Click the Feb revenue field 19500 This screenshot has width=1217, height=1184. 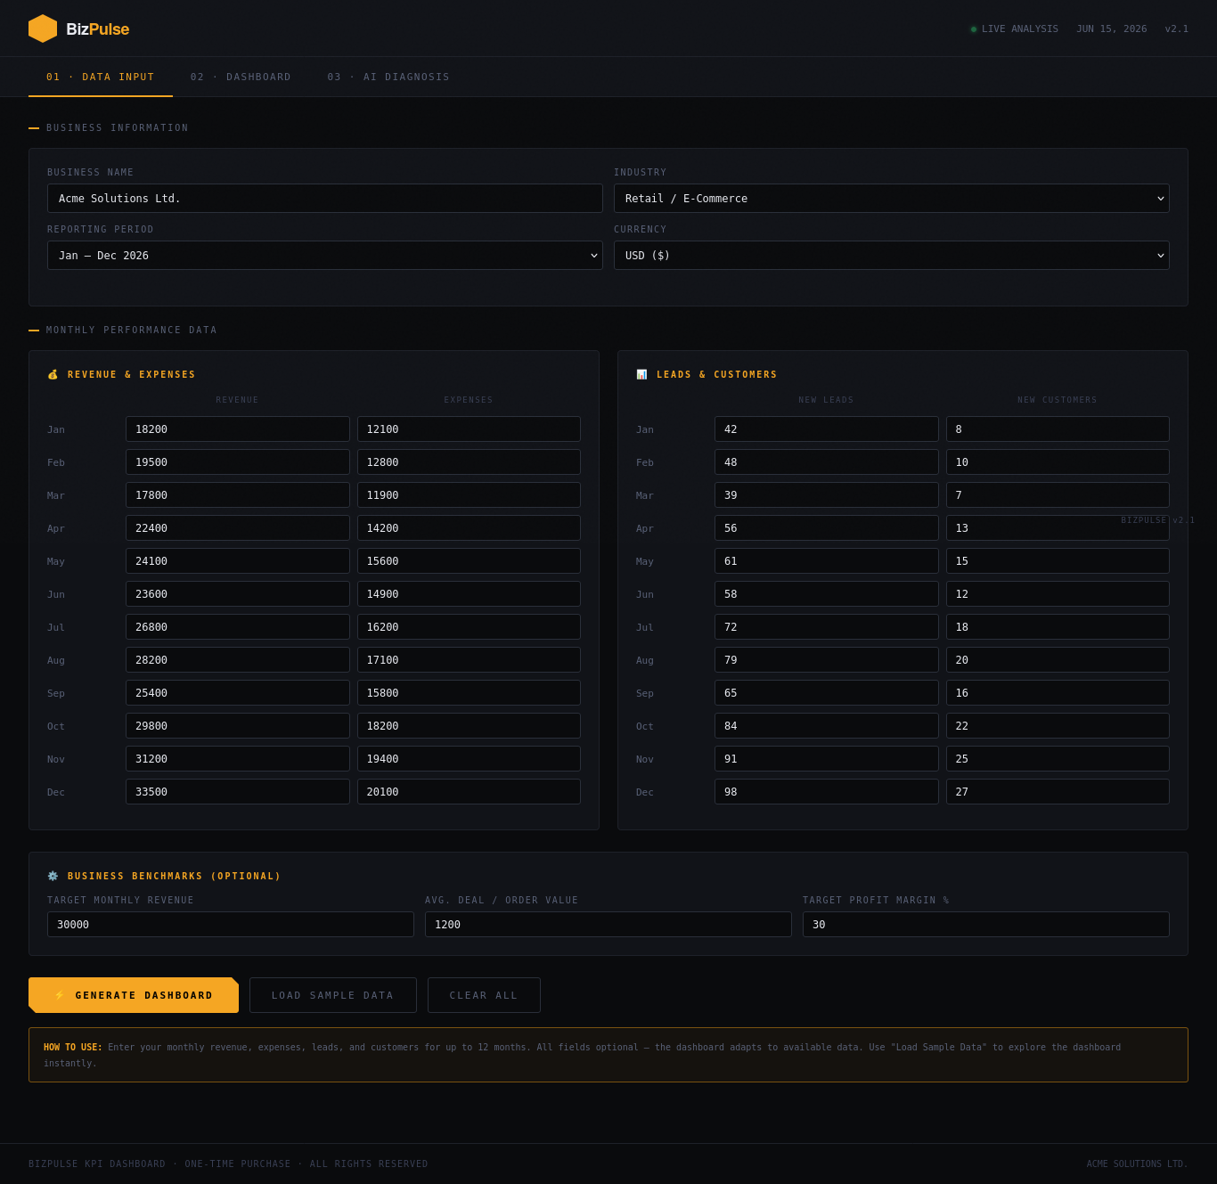(x=237, y=462)
